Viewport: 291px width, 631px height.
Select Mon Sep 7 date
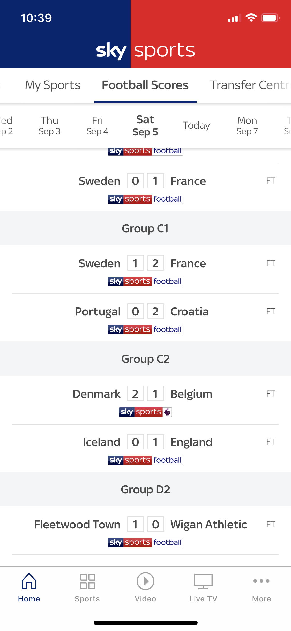[x=247, y=126]
